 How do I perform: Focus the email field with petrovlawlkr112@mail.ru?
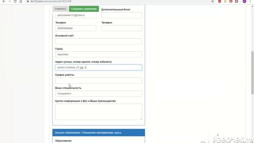[x=75, y=15]
